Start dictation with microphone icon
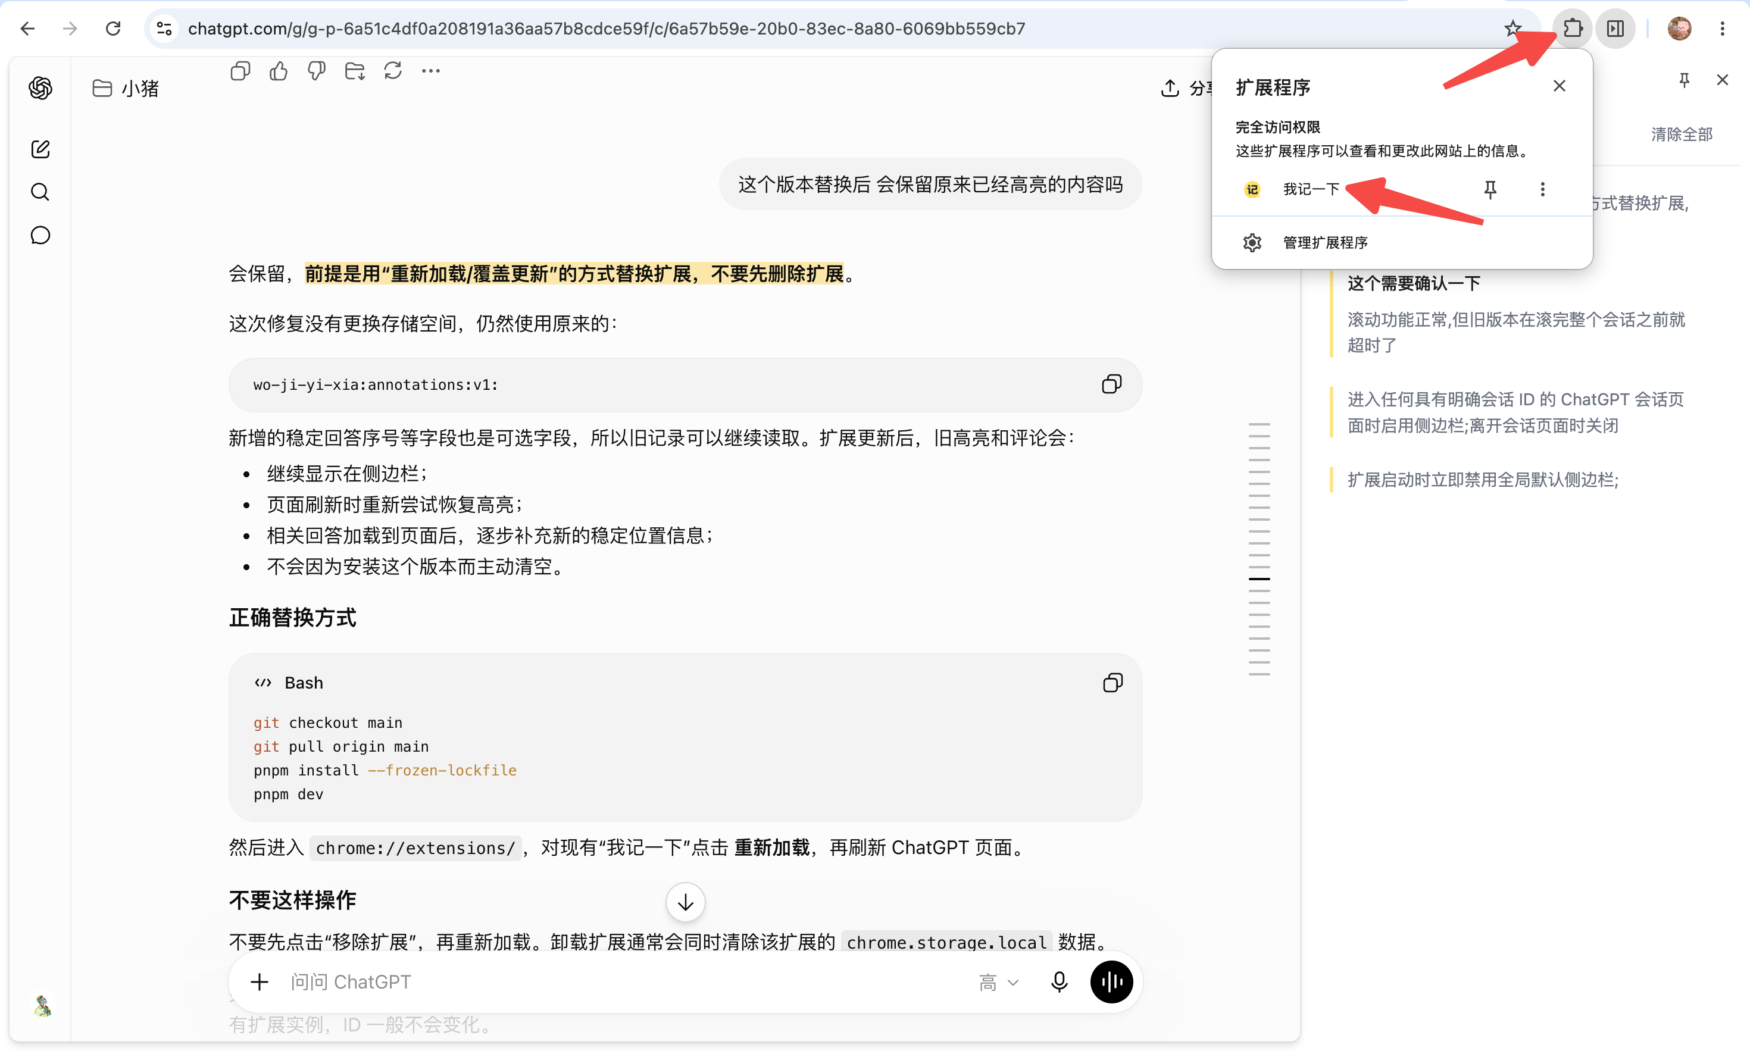 coord(1060,983)
